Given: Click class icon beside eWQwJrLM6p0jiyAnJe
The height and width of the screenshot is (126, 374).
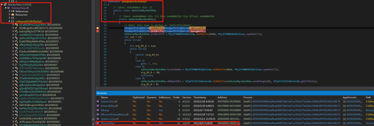Looking at the screenshot, I should coord(17,61).
